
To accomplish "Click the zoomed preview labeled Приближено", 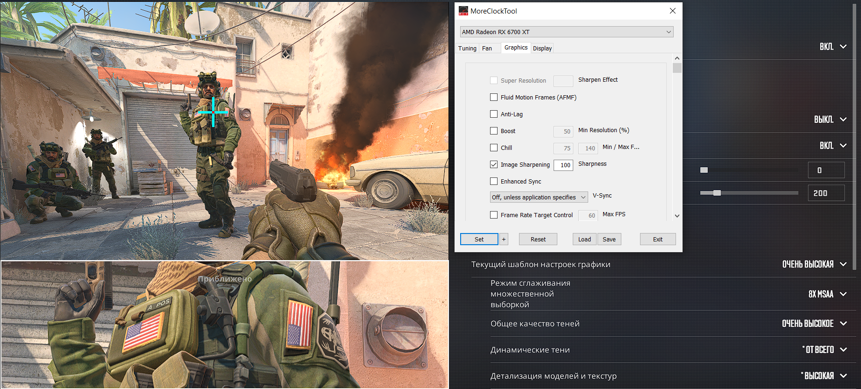I will click(225, 325).
